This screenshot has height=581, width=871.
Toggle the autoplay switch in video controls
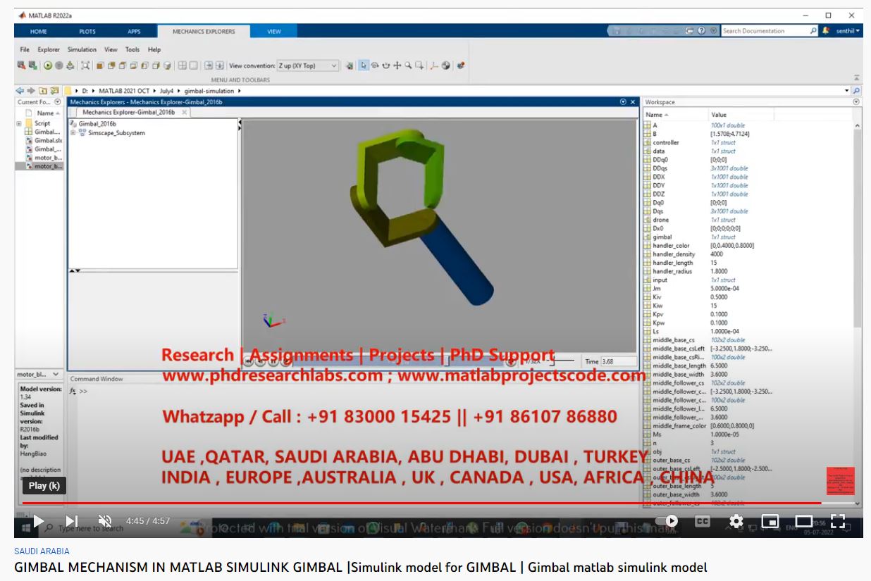pyautogui.click(x=667, y=521)
